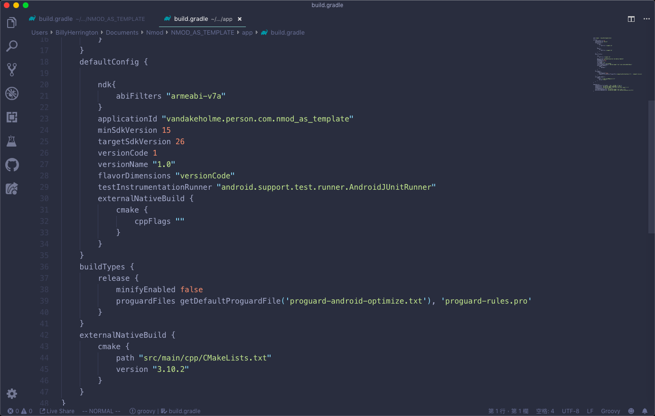Viewport: 655px width, 416px height.
Task: Open the Manage gear at the sidebar bottom
Action: click(11, 393)
